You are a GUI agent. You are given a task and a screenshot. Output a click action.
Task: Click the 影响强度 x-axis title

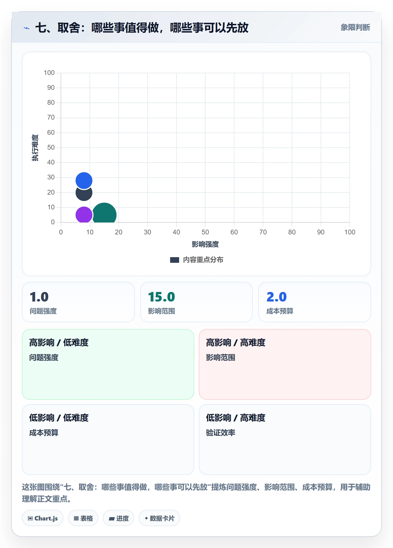(205, 244)
